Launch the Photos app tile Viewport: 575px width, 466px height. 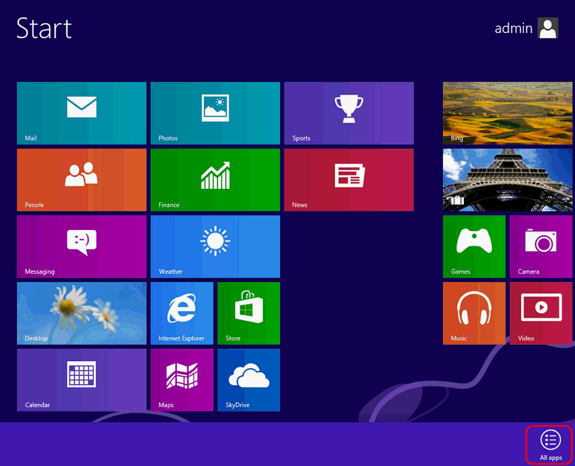[215, 113]
